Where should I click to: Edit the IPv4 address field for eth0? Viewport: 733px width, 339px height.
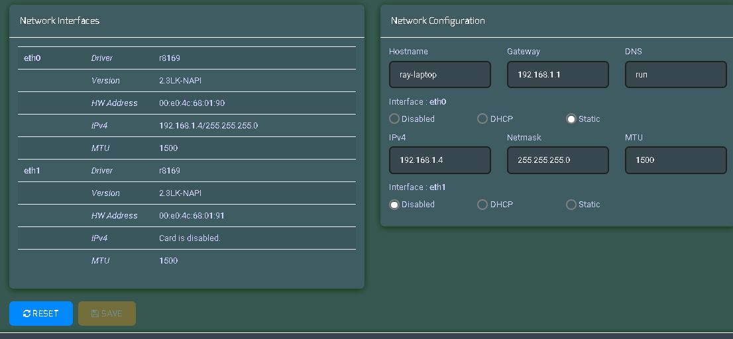440,160
